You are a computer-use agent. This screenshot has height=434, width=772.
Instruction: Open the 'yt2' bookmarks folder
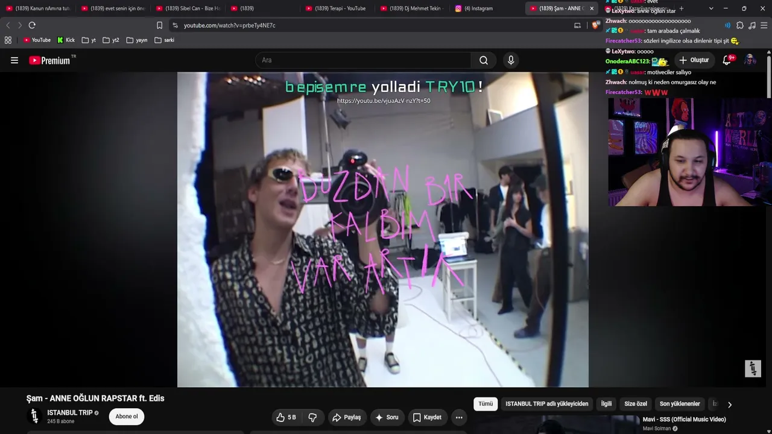click(x=111, y=40)
